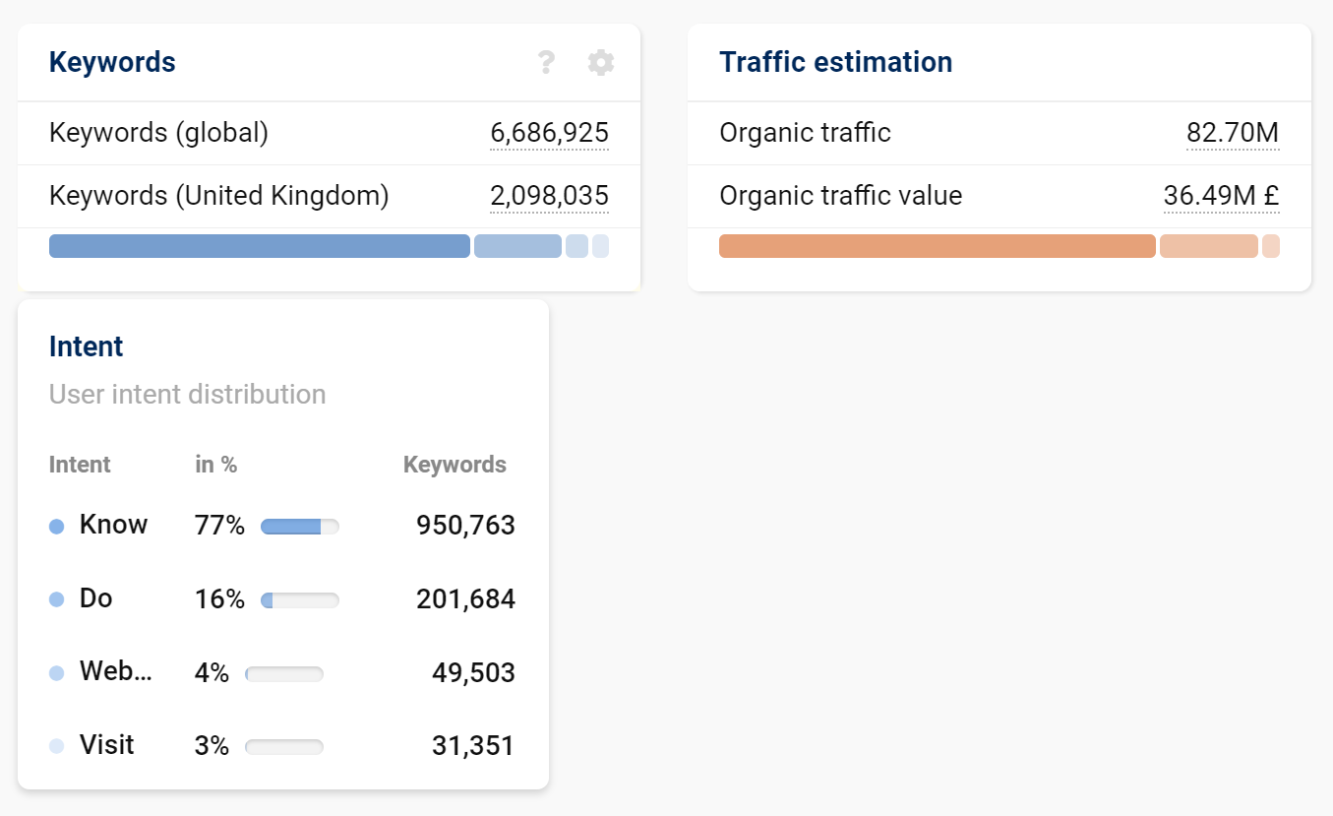The height and width of the screenshot is (816, 1333).
Task: Click the Web… keyword count 49,503
Action: click(473, 672)
